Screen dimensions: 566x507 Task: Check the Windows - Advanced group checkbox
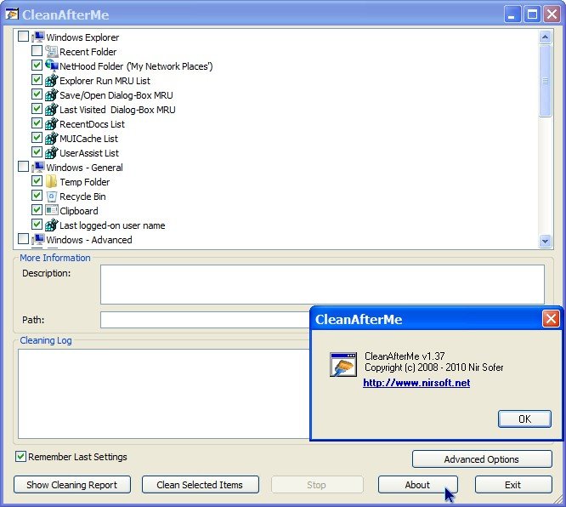[x=23, y=238]
